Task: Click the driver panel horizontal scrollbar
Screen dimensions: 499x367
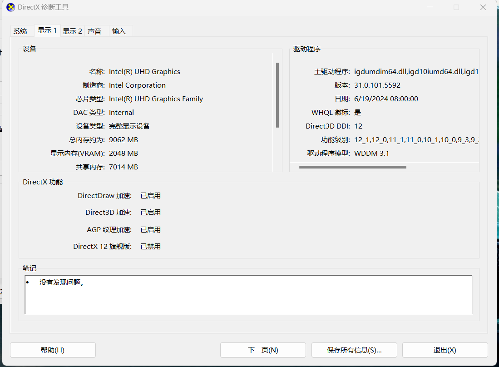Action: point(353,167)
